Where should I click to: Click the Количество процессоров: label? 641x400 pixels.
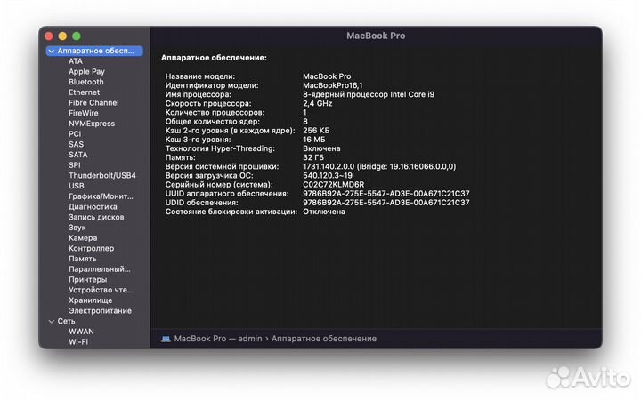pos(215,113)
